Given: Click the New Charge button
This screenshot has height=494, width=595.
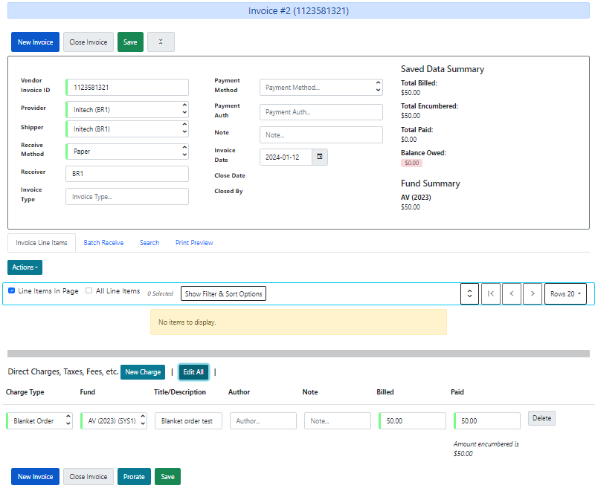Looking at the screenshot, I should [143, 372].
